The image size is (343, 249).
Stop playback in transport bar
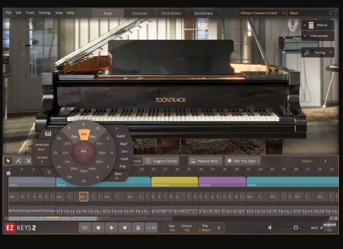pyautogui.click(x=98, y=228)
